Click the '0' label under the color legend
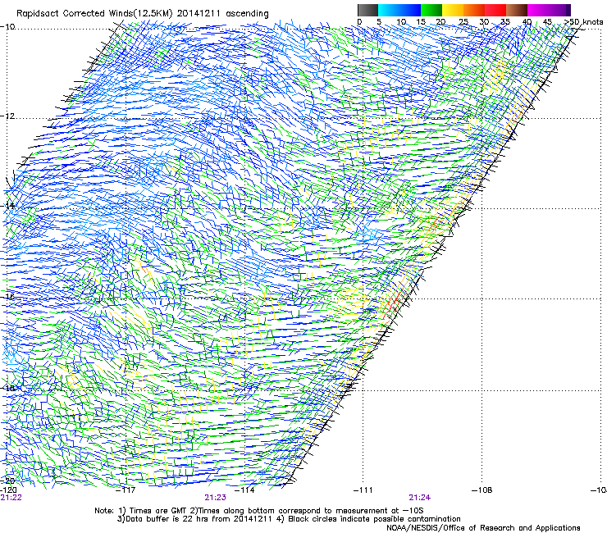Image resolution: width=607 pixels, height=533 pixels. pos(359,21)
